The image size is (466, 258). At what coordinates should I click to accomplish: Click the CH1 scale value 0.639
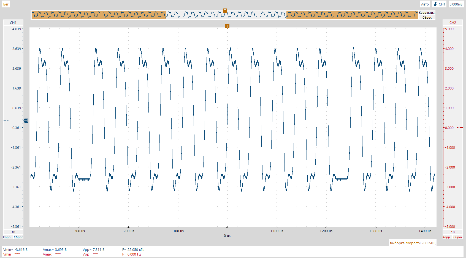click(17, 108)
